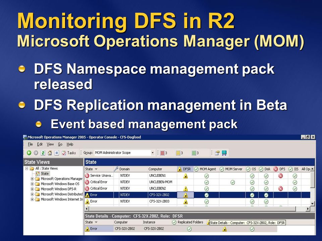The image size is (322, 241).
Task: Click the MOM Agent column header
Action: point(206,169)
